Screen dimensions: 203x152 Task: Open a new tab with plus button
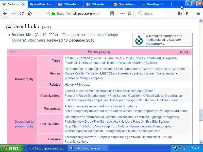(171, 4)
